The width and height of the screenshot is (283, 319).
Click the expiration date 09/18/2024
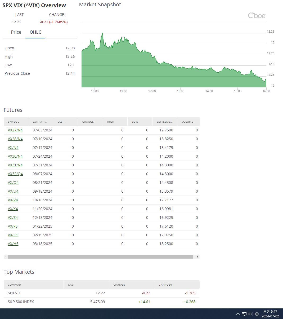coord(42,191)
